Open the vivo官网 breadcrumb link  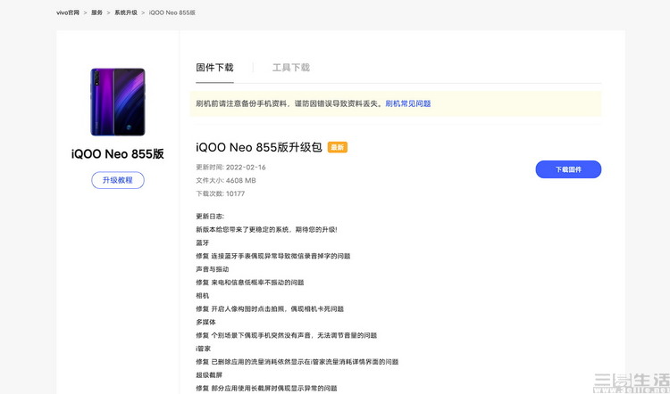pyautogui.click(x=68, y=12)
